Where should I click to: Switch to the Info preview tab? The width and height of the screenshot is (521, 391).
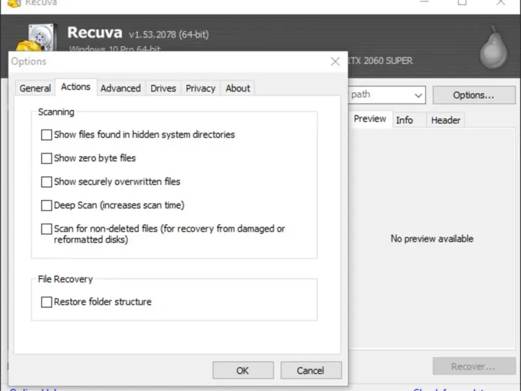(x=404, y=120)
